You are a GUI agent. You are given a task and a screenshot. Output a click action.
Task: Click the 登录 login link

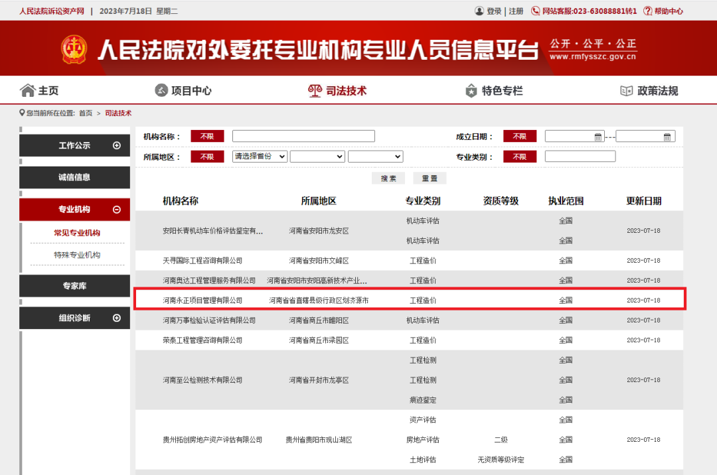point(494,11)
